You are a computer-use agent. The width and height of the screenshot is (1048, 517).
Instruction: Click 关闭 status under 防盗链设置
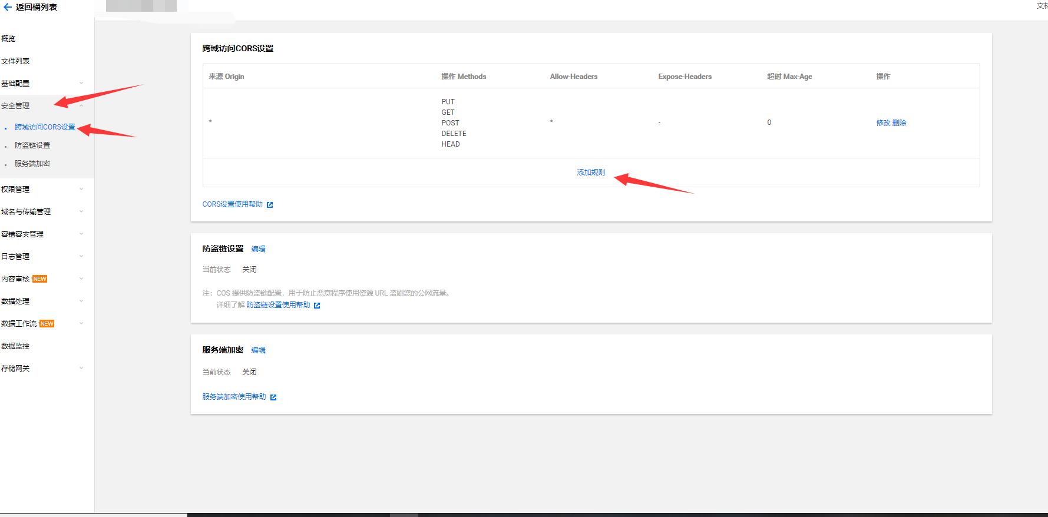pyautogui.click(x=249, y=270)
